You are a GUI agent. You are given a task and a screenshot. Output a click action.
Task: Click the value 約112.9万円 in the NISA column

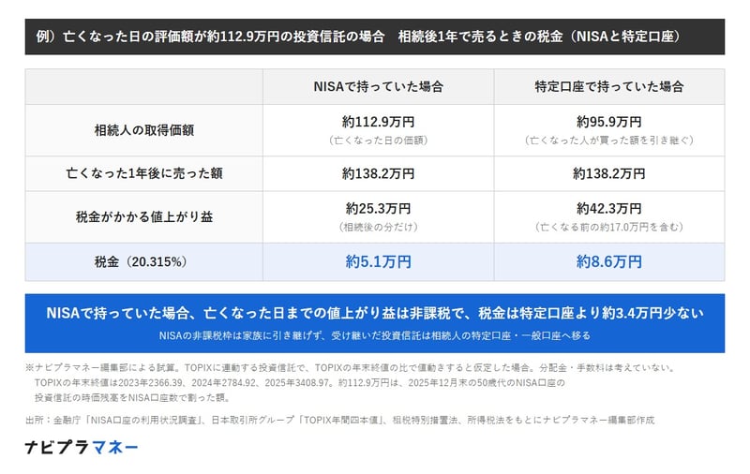[x=378, y=122]
